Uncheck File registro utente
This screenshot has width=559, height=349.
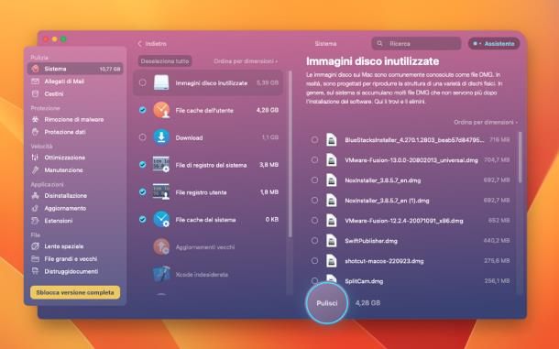point(142,192)
